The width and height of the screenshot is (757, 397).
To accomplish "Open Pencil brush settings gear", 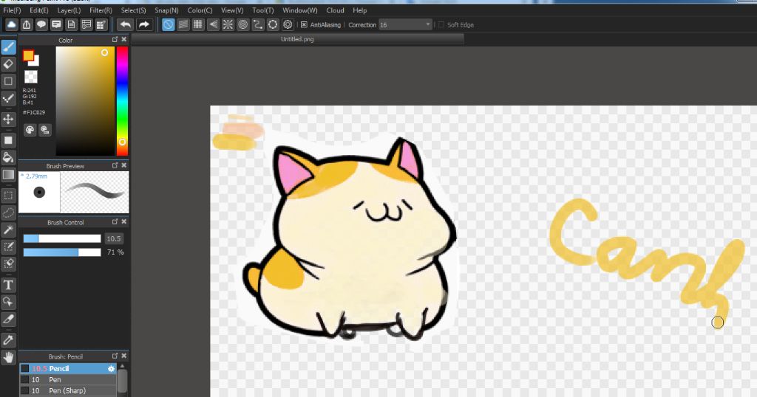I will (x=111, y=368).
